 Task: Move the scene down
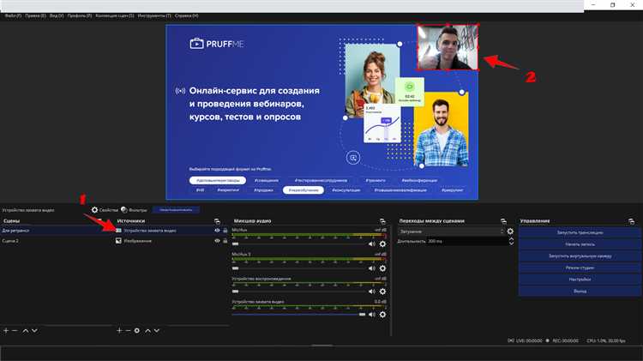[34, 331]
